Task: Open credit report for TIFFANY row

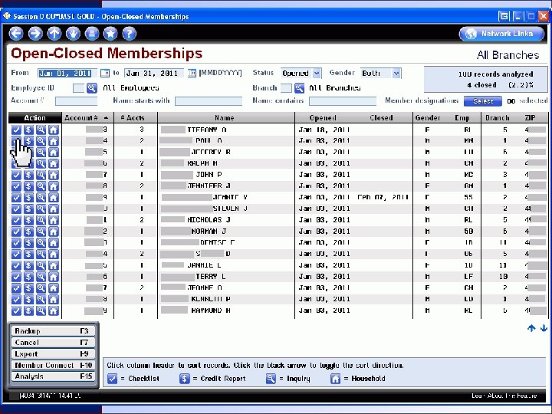Action: (x=28, y=130)
